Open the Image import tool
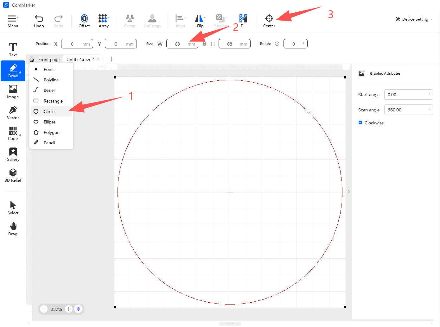This screenshot has height=327, width=440. pos(13,91)
